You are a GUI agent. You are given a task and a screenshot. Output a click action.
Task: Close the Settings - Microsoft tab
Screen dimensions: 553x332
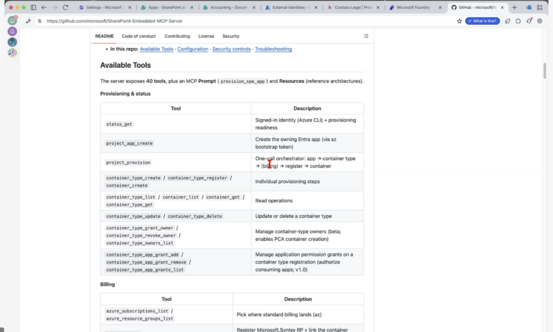[130, 7]
